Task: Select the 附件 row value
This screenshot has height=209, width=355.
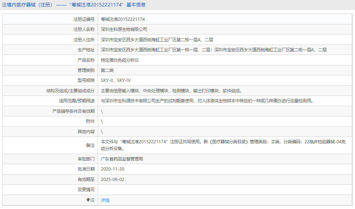Action: [x=102, y=121]
